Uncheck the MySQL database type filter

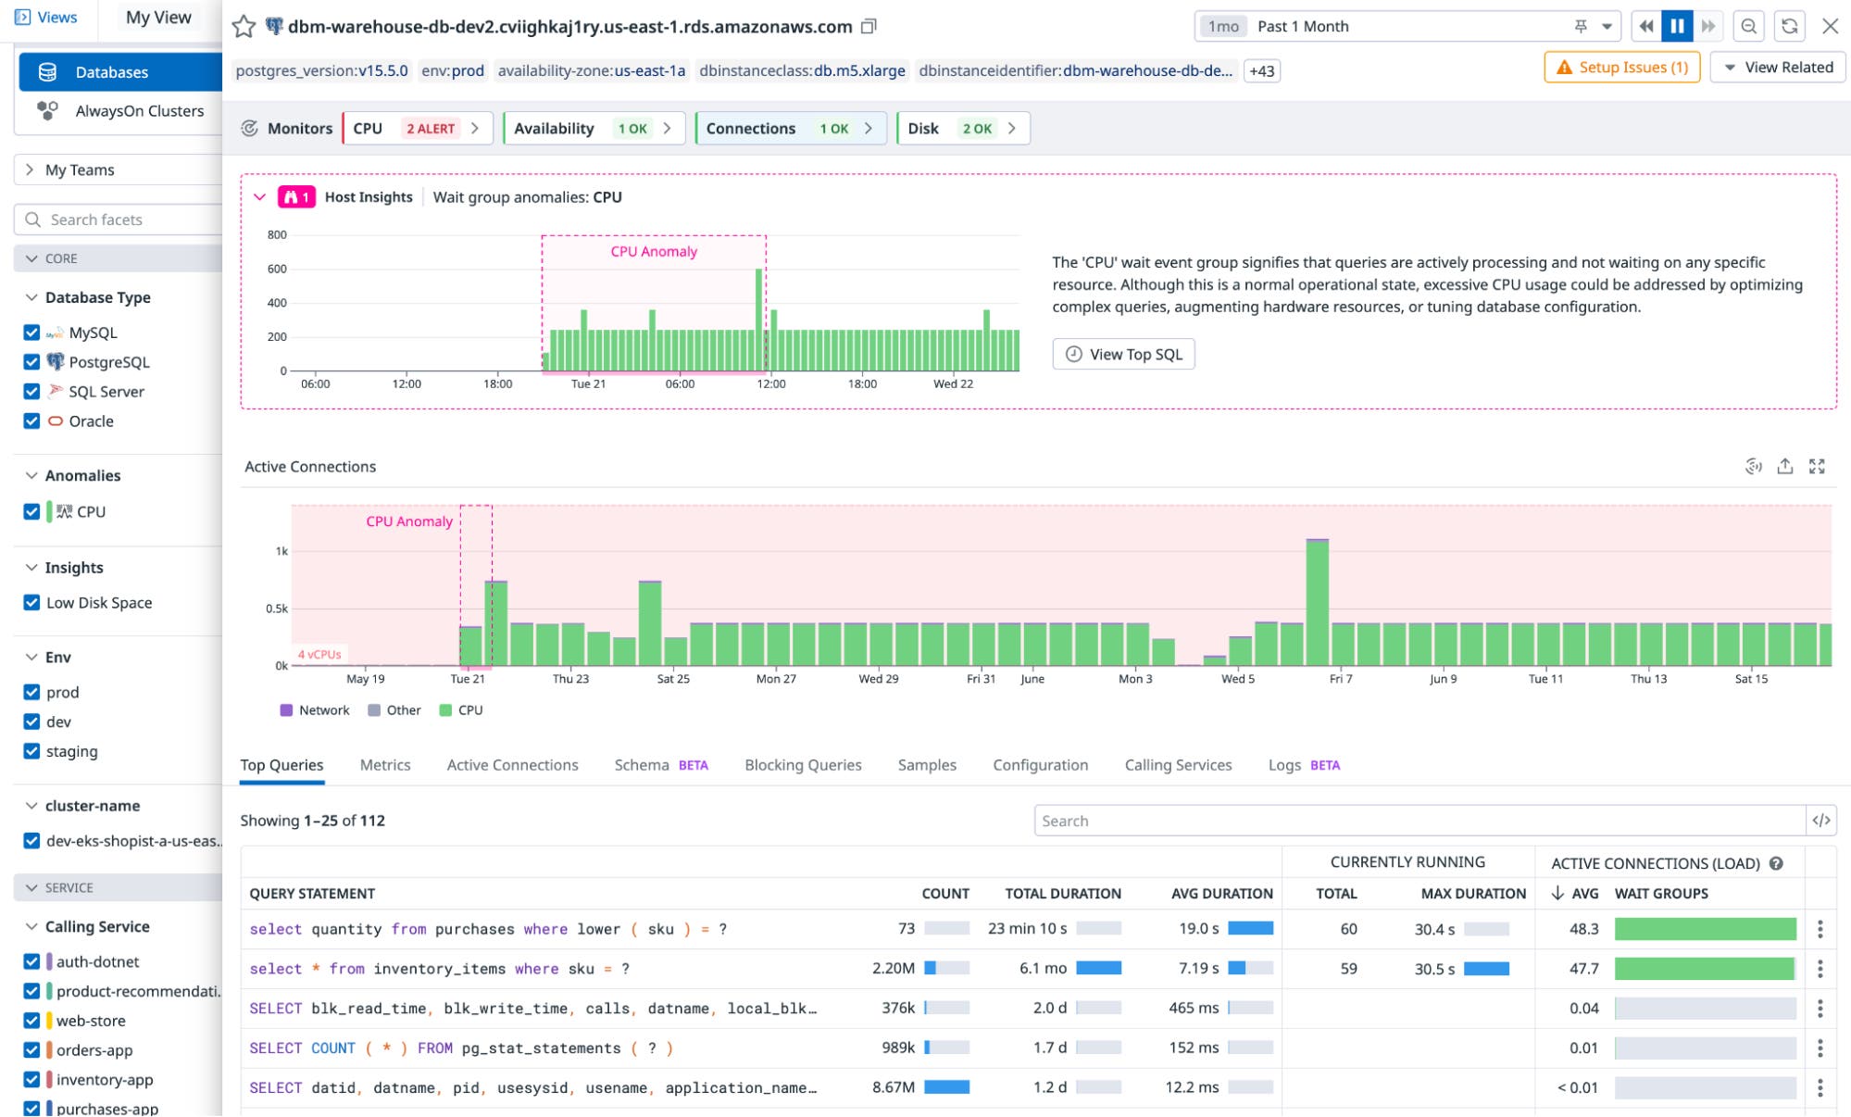[x=32, y=333]
